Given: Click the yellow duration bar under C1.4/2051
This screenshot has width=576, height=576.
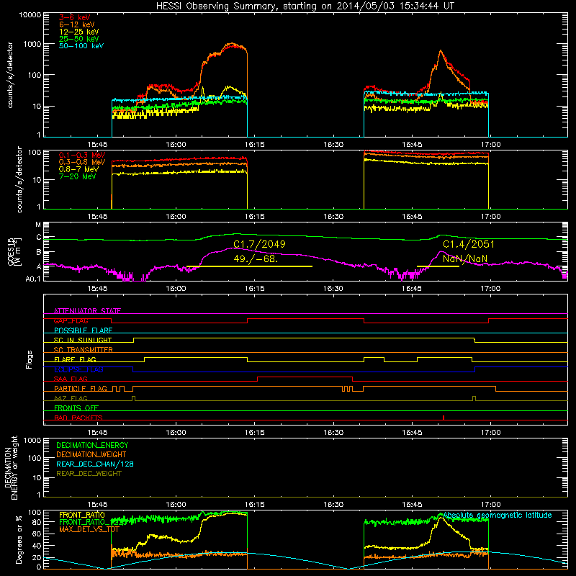Looking at the screenshot, I should [438, 266].
